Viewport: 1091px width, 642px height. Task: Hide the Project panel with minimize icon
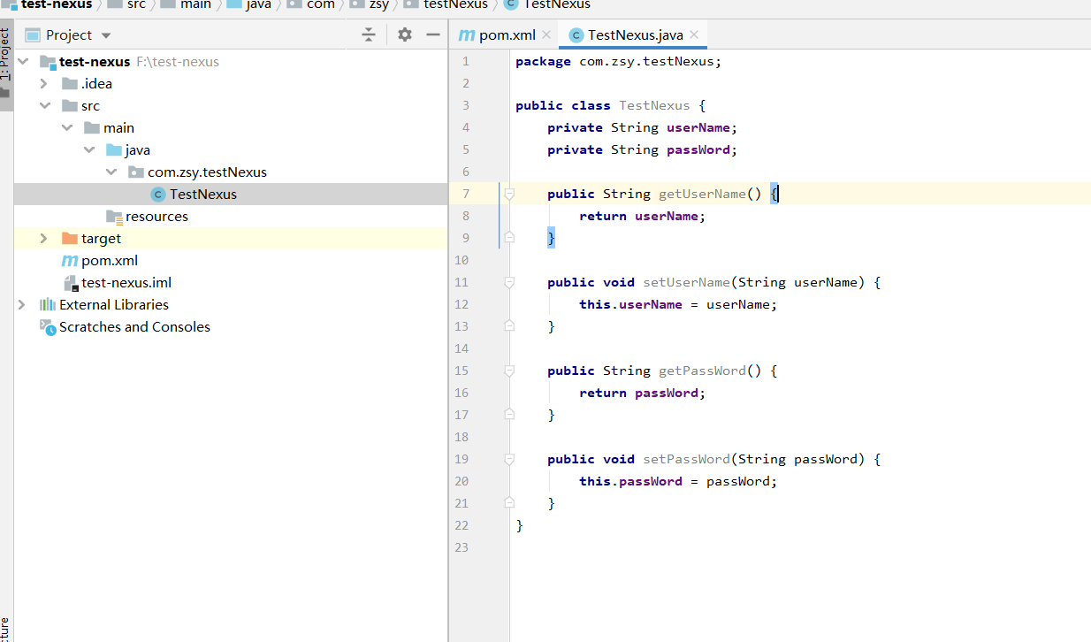433,34
